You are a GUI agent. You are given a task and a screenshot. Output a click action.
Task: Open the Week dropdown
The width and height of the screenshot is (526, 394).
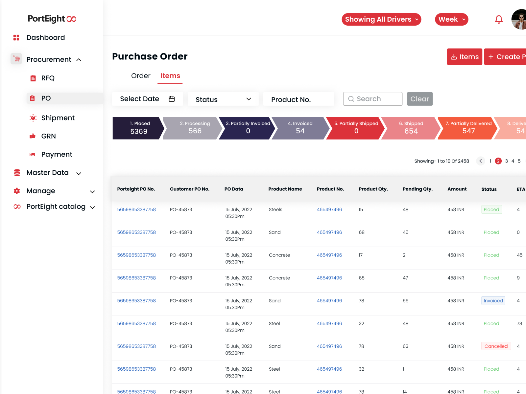(x=451, y=19)
